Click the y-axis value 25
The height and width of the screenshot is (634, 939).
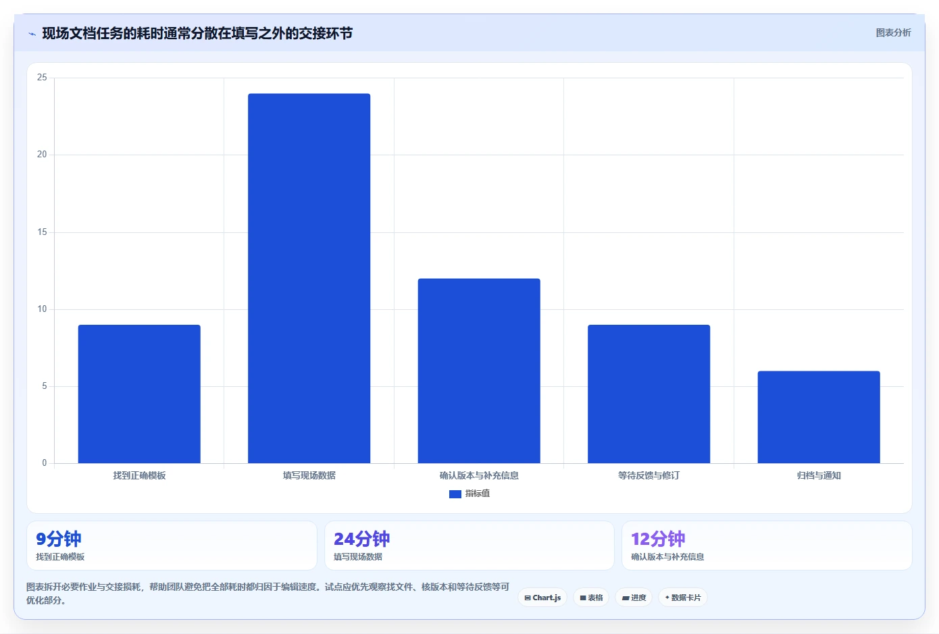click(x=42, y=78)
